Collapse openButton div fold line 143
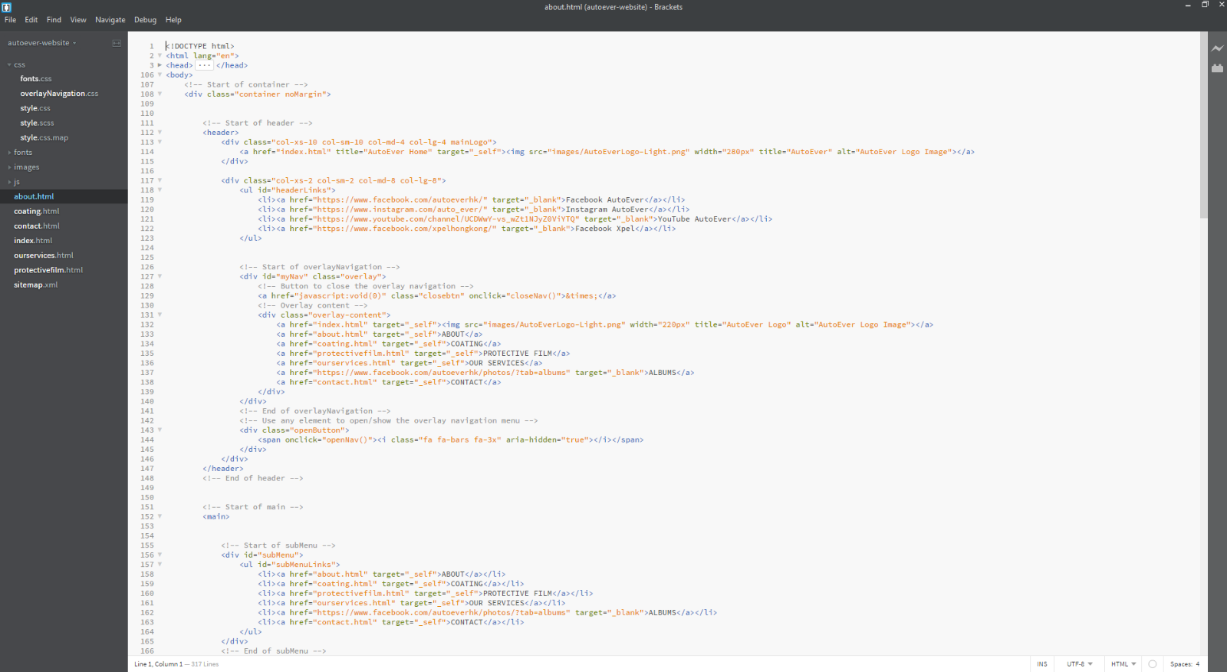This screenshot has height=672, width=1227. (160, 430)
